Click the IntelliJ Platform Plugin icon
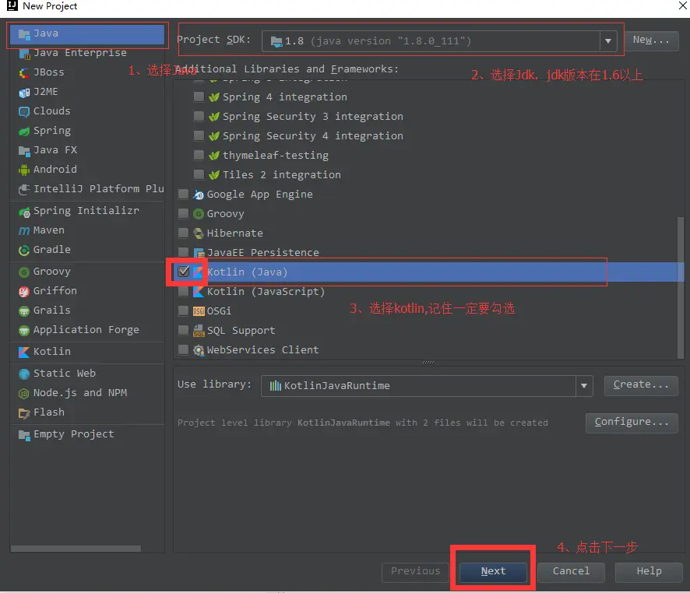The width and height of the screenshot is (690, 593). tap(24, 189)
